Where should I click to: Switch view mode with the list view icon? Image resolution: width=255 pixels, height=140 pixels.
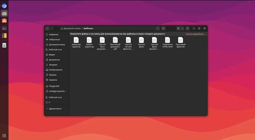point(178,28)
